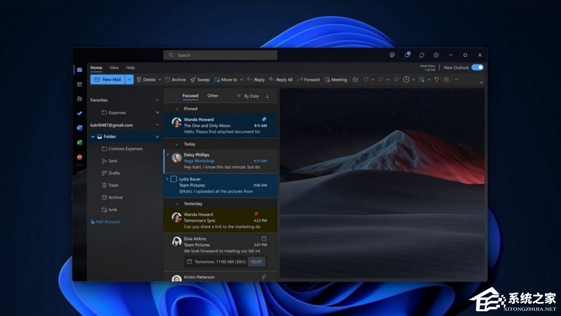Click the Undo arrow in the toolbar
This screenshot has height=316, width=561.
pyautogui.click(x=437, y=79)
